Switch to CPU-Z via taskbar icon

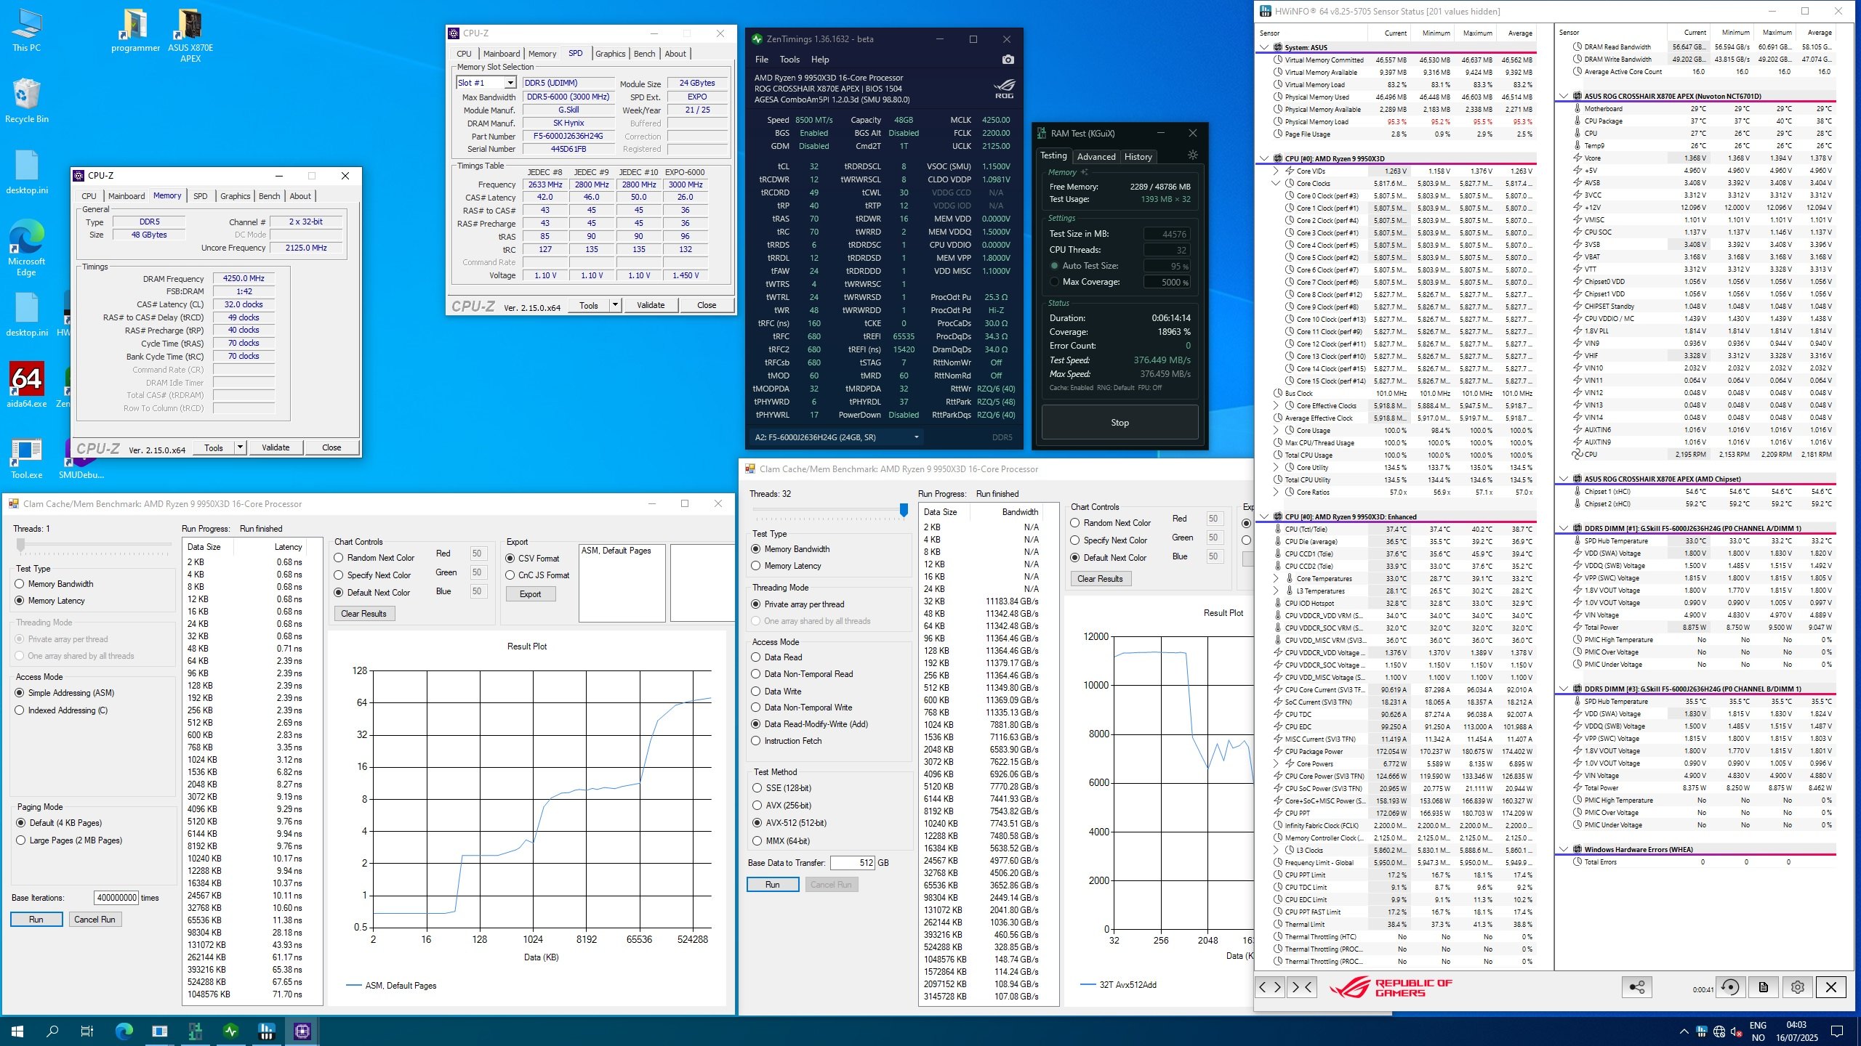click(x=302, y=1031)
